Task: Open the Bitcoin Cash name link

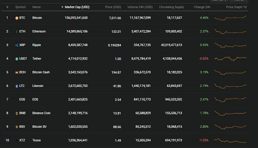Action: [x=41, y=72]
